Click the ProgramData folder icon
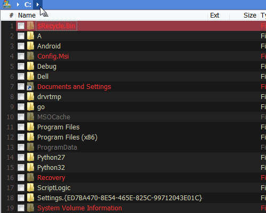The width and height of the screenshot is (266, 213). 30,147
